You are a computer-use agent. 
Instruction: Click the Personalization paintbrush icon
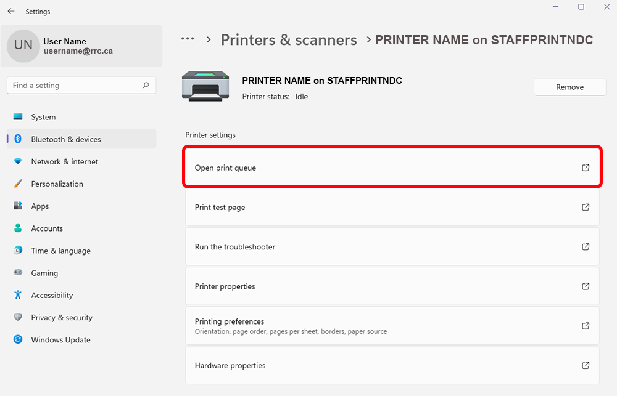click(18, 184)
